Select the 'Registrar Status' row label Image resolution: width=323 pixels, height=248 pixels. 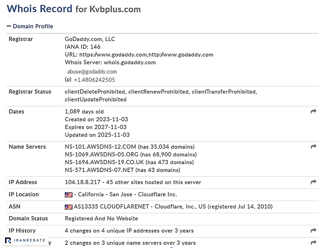tap(30, 92)
